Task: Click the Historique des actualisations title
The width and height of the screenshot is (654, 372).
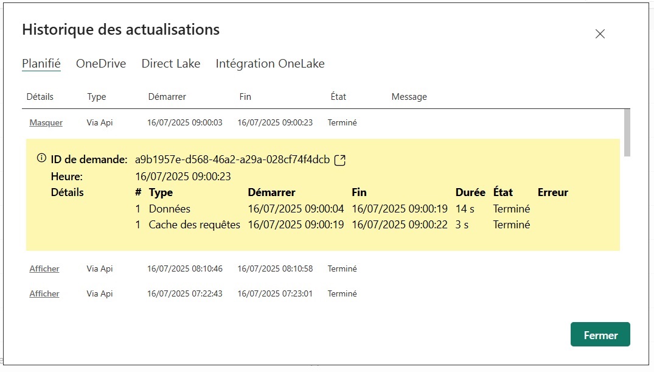Action: pos(120,29)
